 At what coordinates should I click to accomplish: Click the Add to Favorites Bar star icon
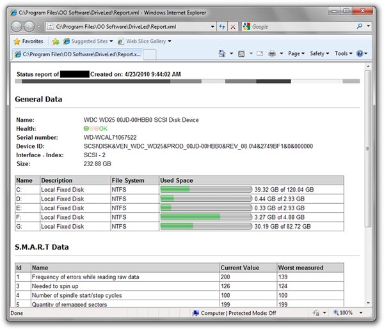56,42
